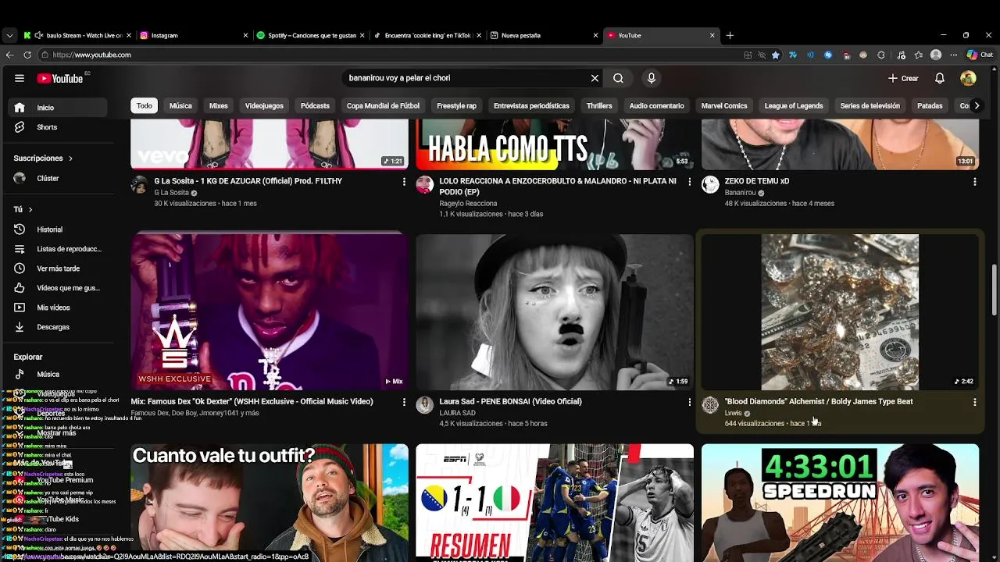Open options for Blood Diamonds video
1000x562 pixels.
tap(974, 402)
